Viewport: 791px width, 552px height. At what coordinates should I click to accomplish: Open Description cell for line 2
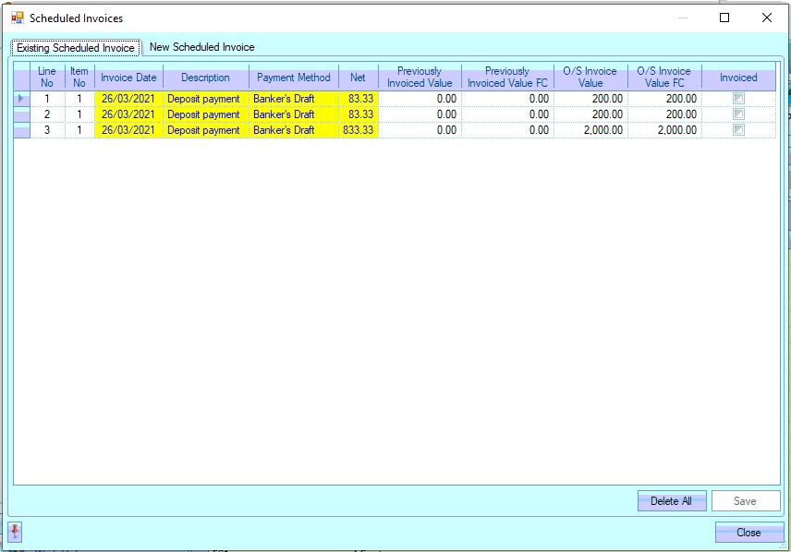click(204, 114)
